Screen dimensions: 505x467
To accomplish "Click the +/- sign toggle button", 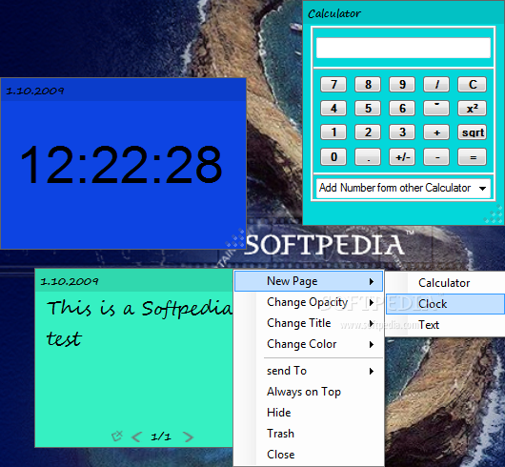I will pos(402,157).
